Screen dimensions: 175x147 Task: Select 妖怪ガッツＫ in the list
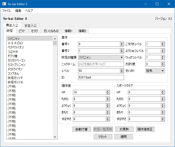[x=30, y=82]
